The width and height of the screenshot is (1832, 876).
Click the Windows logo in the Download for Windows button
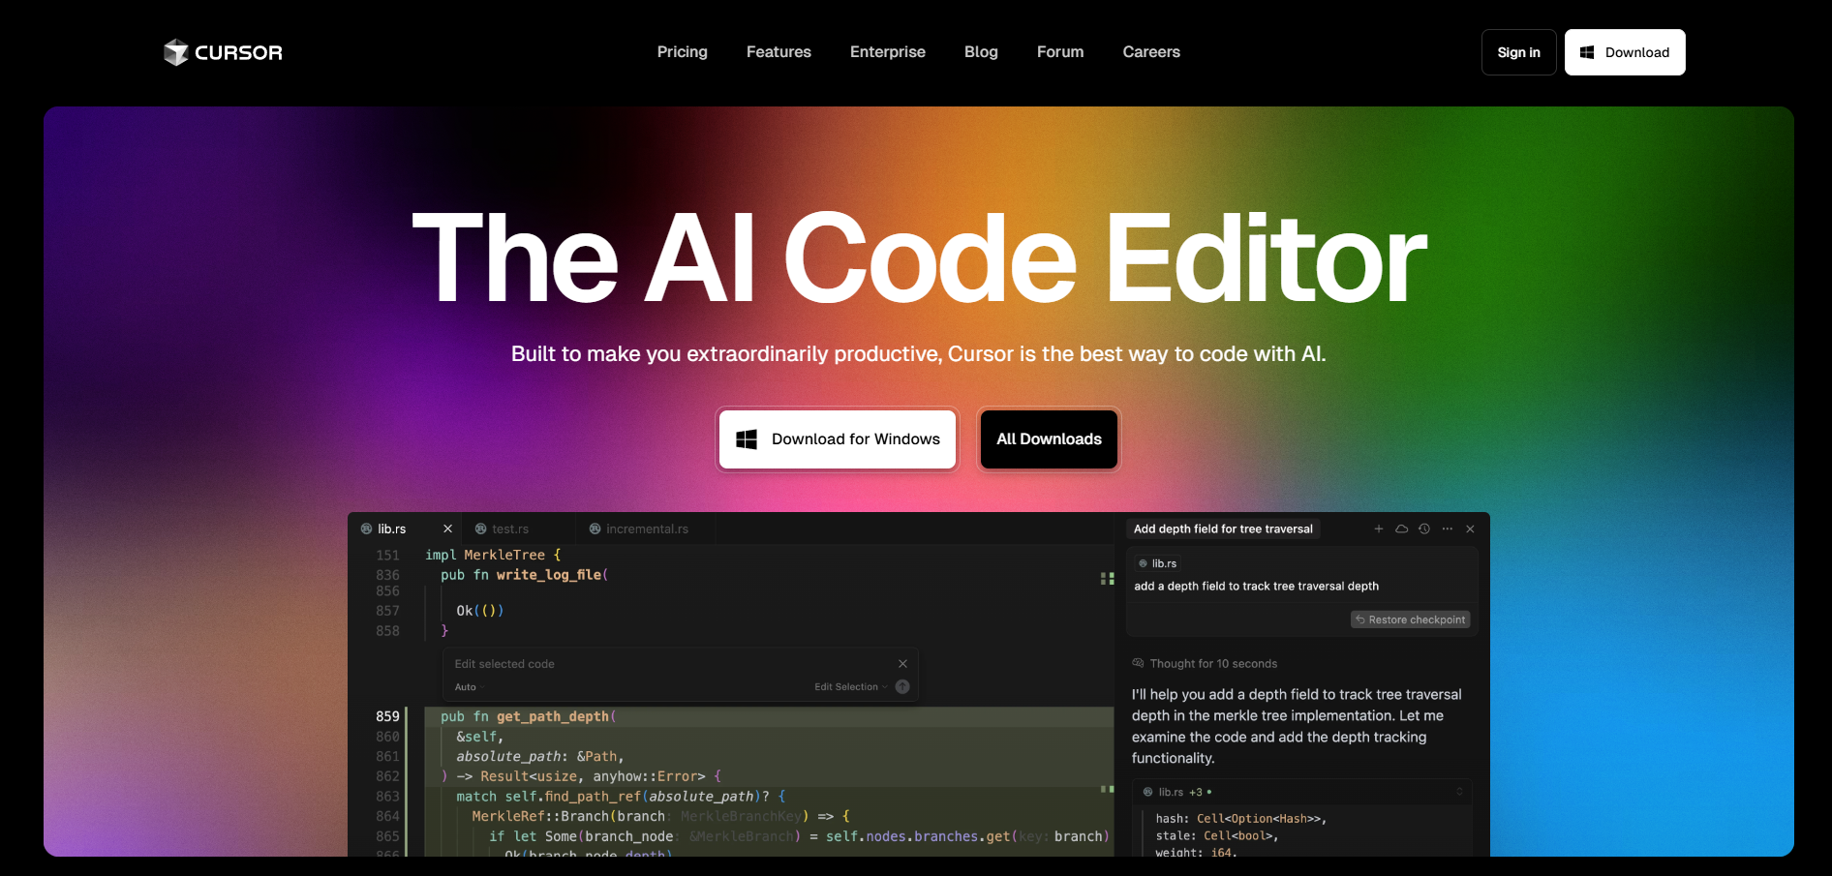pyautogui.click(x=747, y=439)
